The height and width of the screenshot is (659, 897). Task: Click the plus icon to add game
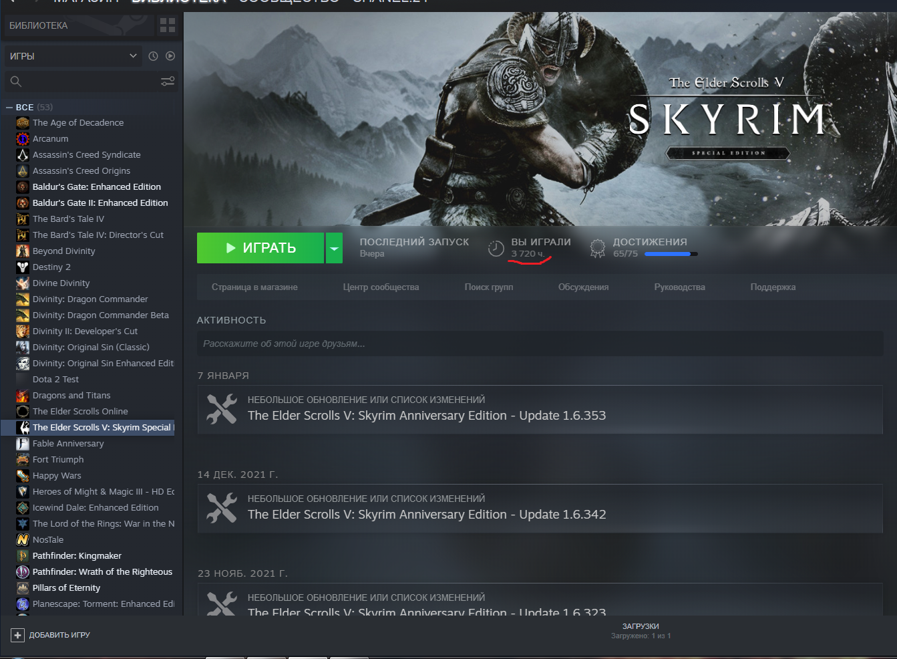pos(18,635)
